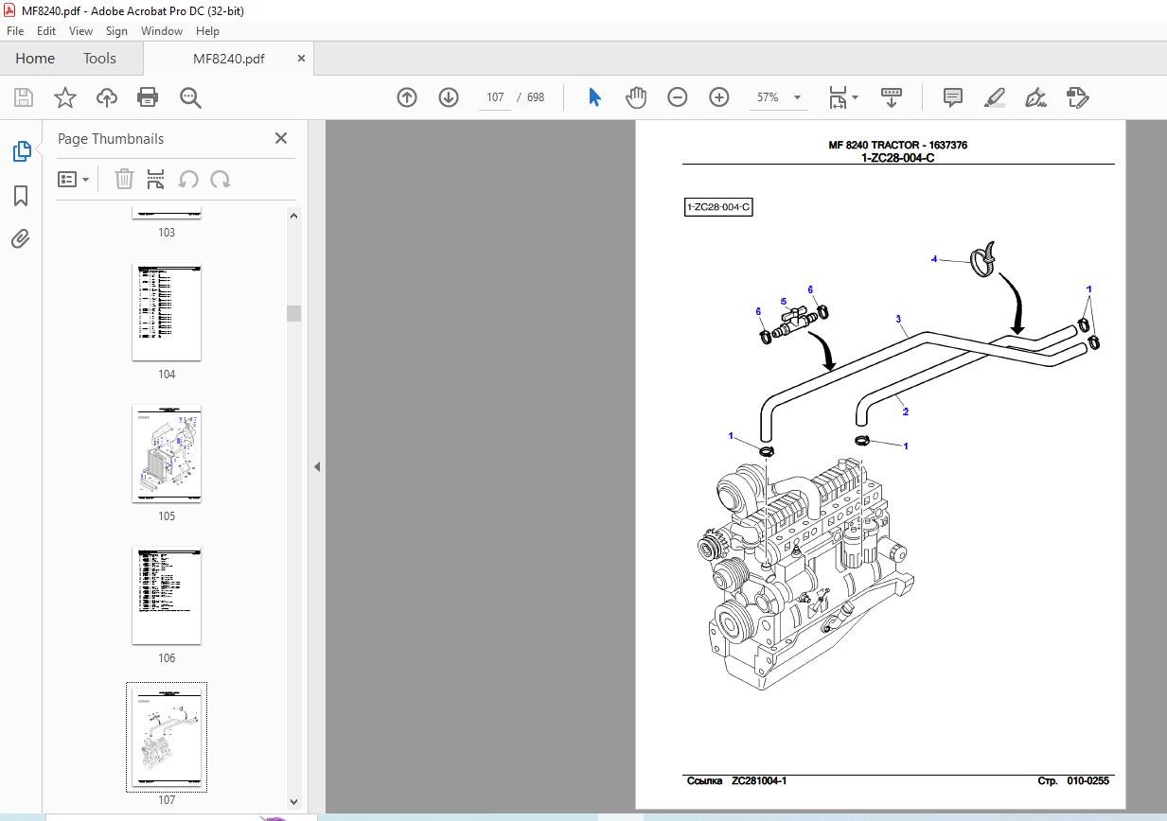Rotate pages clockwise

[221, 180]
